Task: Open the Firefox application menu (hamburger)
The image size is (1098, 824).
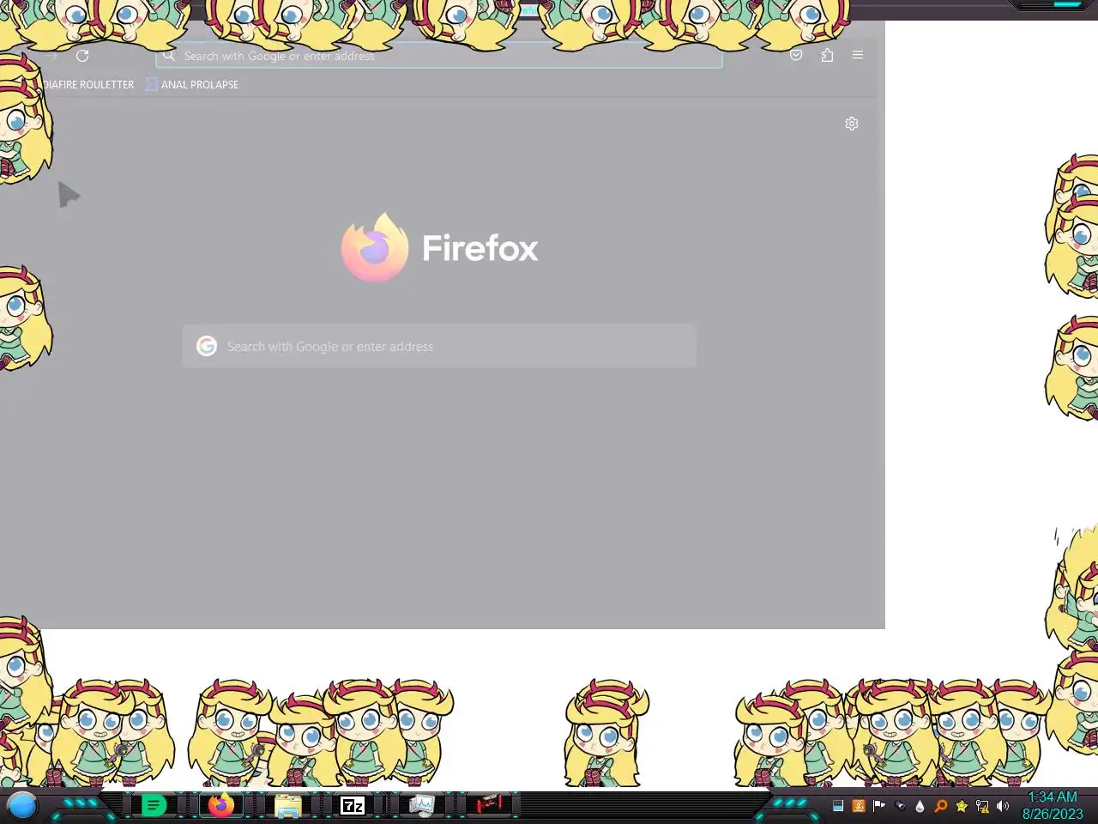Action: [858, 55]
